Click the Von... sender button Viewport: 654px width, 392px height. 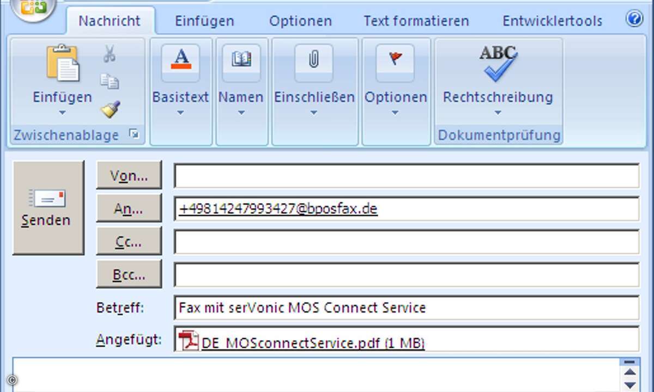coord(129,175)
